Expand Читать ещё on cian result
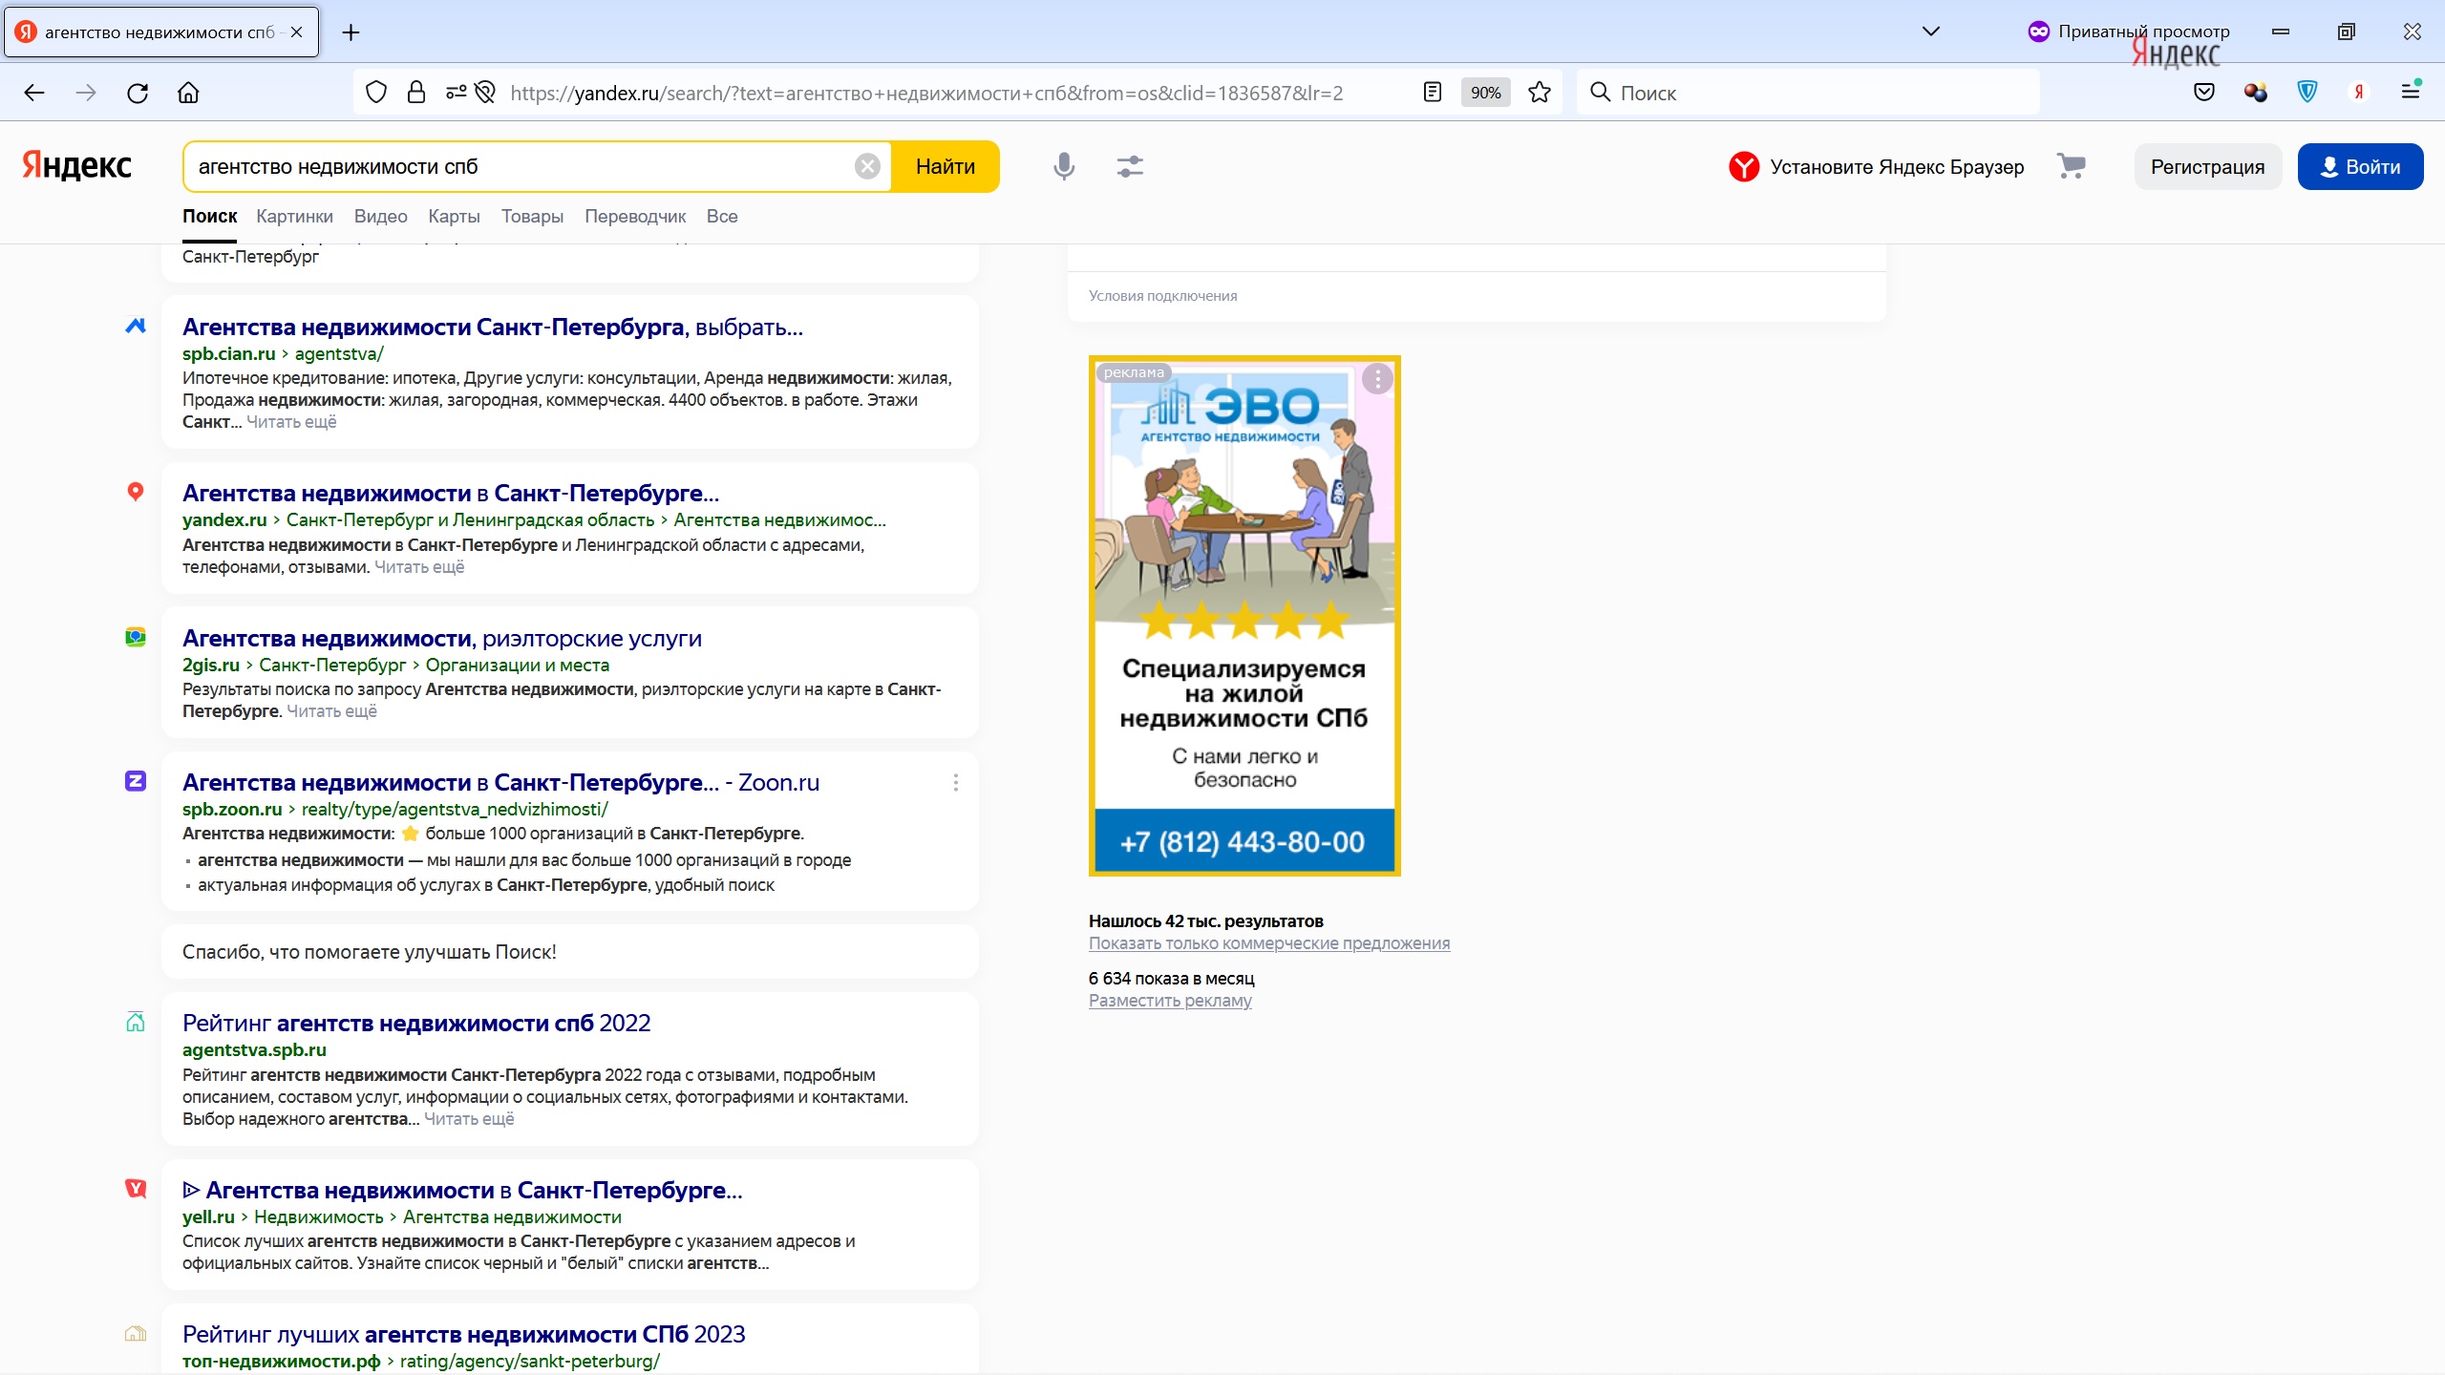The width and height of the screenshot is (2445, 1375). [x=291, y=422]
